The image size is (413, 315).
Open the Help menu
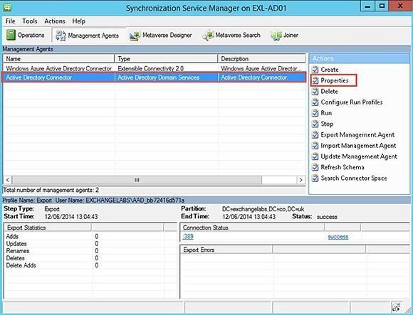pos(79,21)
